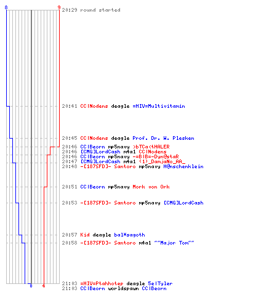Image resolution: width=277 pixels, height=308 pixels.
Task: Select victim H@nschenklein at 20:48
Action: [x=183, y=166]
